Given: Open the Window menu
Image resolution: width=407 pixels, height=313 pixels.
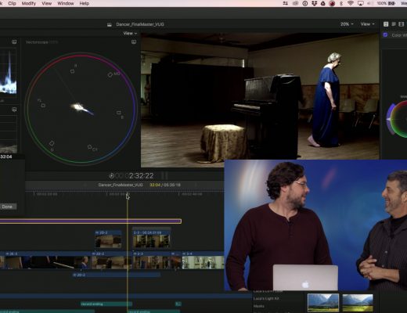Looking at the screenshot, I should tap(66, 3).
